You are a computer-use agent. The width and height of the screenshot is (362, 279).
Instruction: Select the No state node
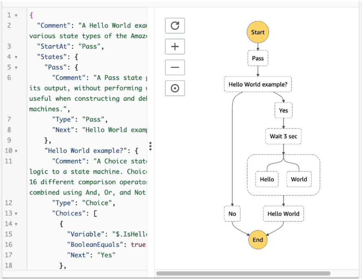coord(232,214)
